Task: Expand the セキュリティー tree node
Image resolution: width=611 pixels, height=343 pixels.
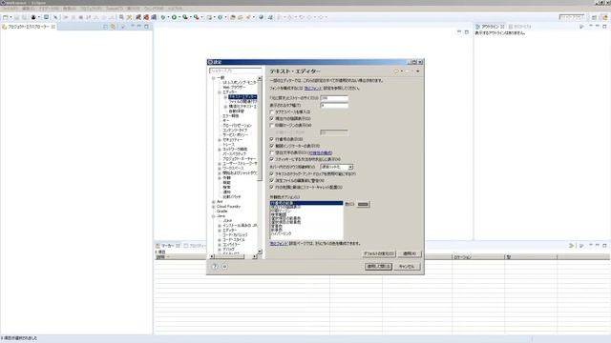Action: (220, 140)
